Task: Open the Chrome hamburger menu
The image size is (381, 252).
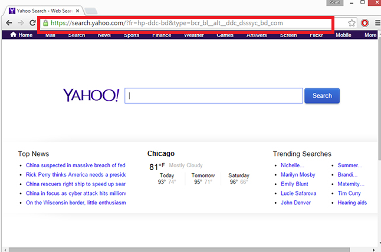Action: click(376, 23)
